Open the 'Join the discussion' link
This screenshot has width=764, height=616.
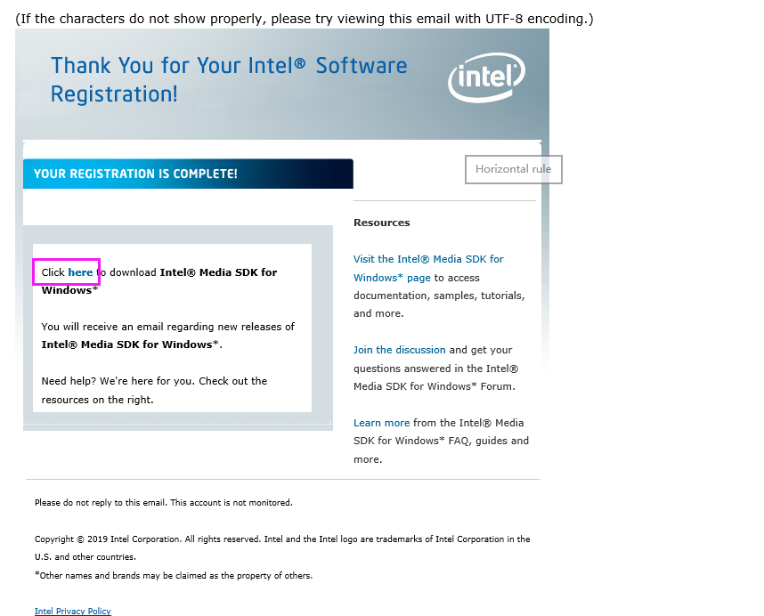[400, 350]
